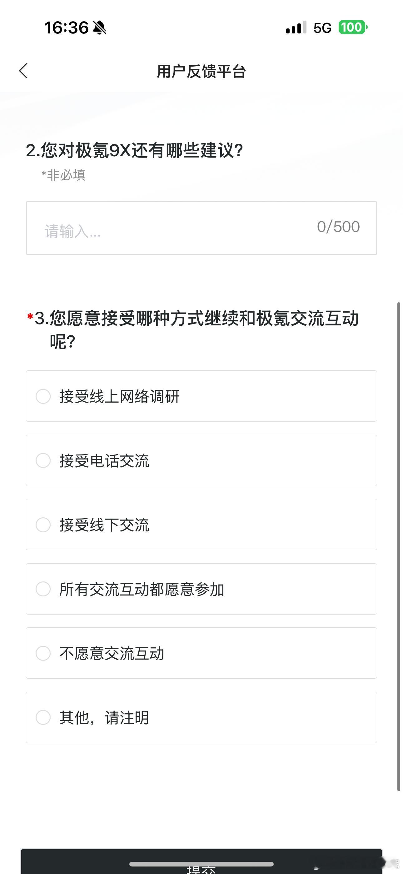Select radio for 接受电话交流
The height and width of the screenshot is (874, 403).
click(43, 460)
